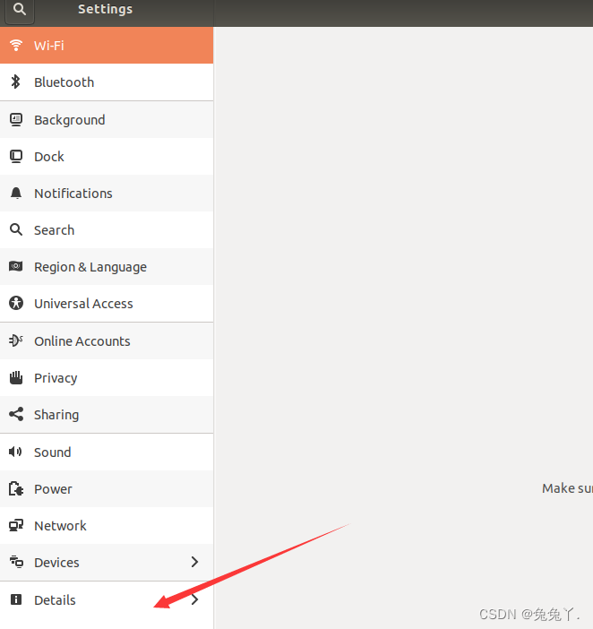Open the Settings search button
The image size is (593, 629).
(x=19, y=11)
